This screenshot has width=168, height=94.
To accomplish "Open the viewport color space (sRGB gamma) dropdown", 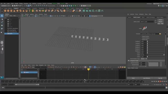I will click(97, 16).
